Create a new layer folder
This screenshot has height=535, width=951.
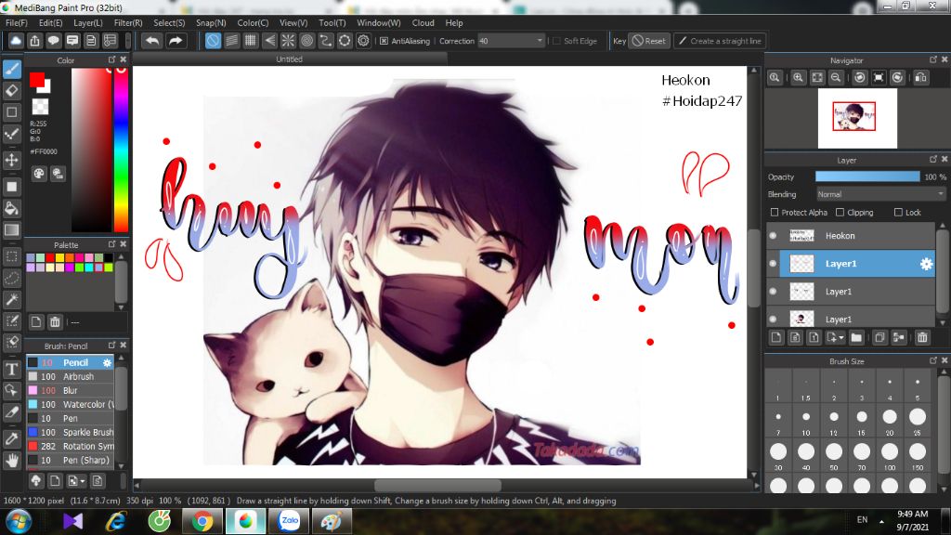856,337
